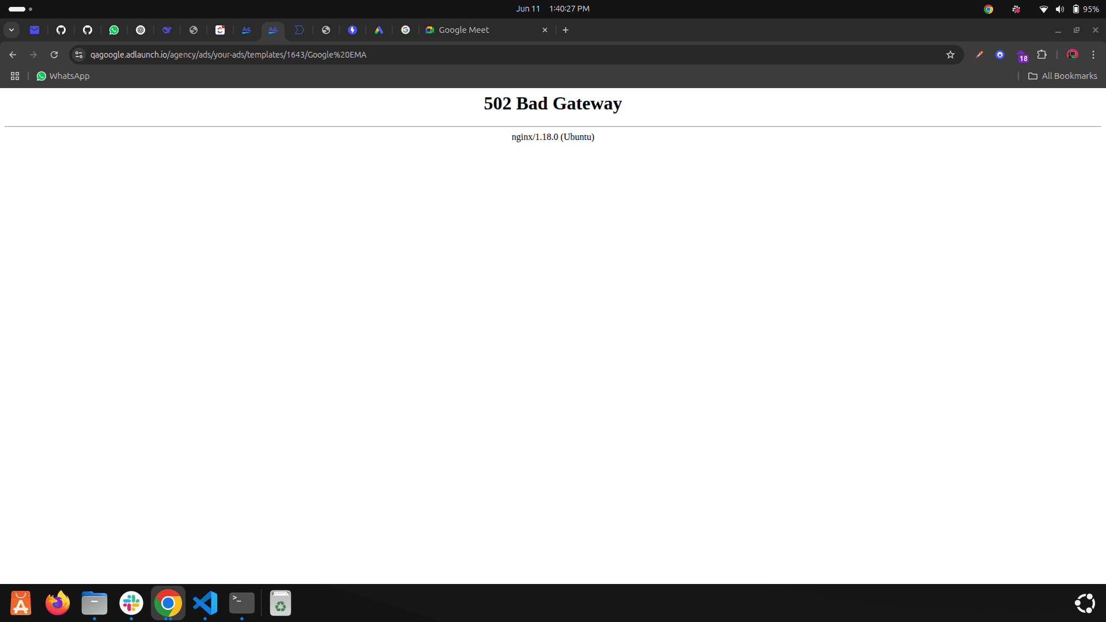Open the battery 95% indicator

click(1085, 9)
